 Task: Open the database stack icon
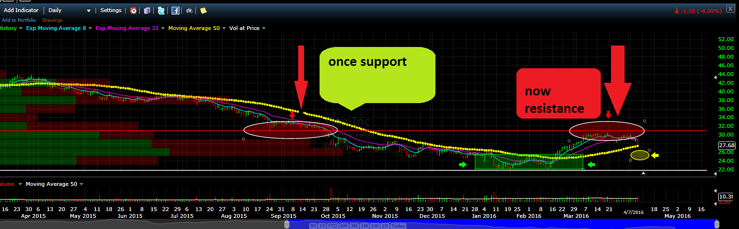[147, 10]
